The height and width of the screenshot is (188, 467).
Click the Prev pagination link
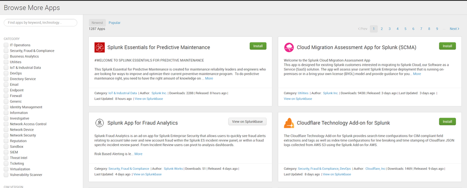pyautogui.click(x=362, y=29)
